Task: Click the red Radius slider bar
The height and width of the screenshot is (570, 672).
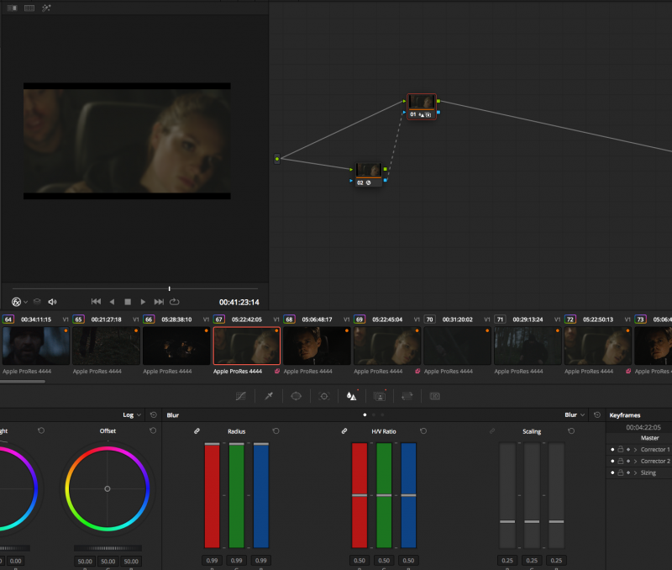Action: [x=212, y=496]
